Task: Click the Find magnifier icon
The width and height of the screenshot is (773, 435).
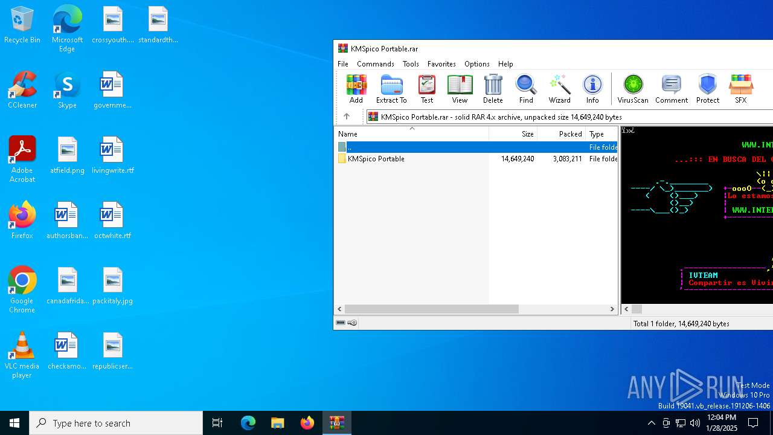Action: 526,89
